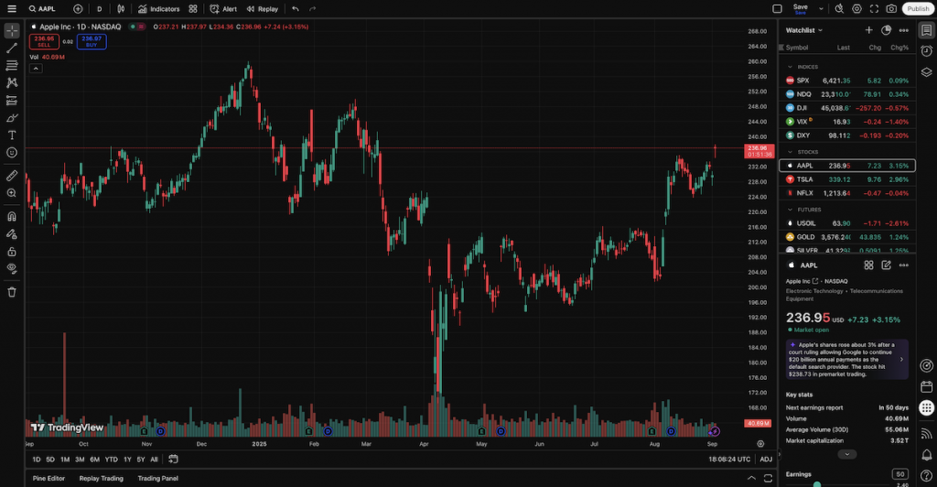Collapse the INDICES section

(x=790, y=67)
